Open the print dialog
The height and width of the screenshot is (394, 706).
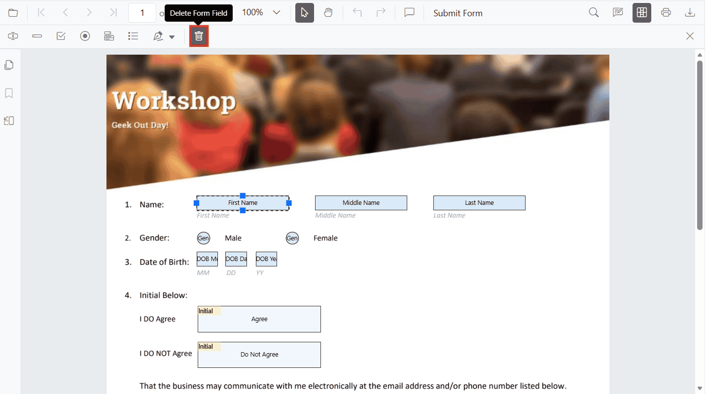point(666,12)
